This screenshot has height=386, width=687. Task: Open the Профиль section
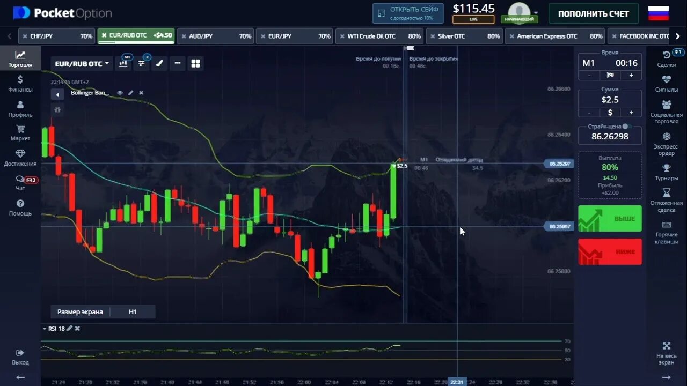pyautogui.click(x=20, y=109)
